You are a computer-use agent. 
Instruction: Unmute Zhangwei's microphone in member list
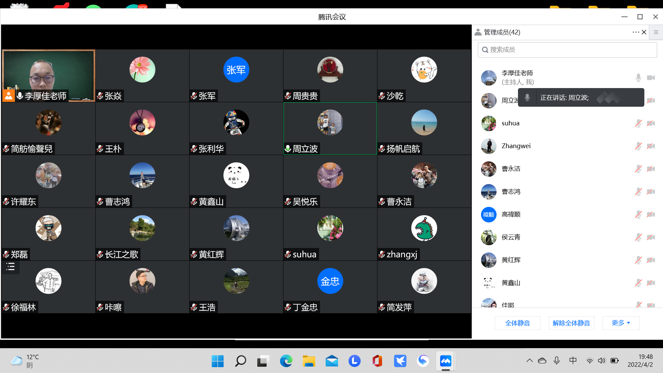(x=638, y=146)
